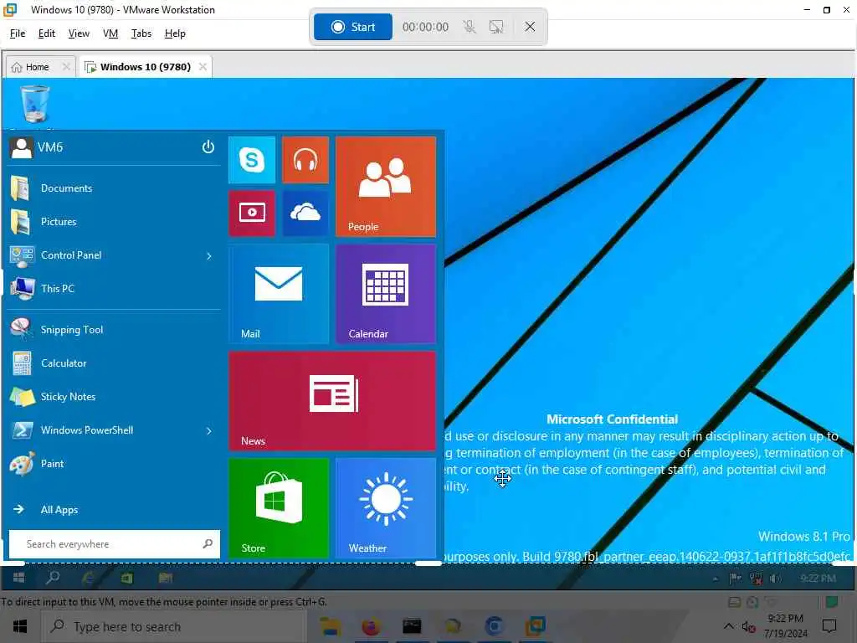
Task: Open the terminal on host taskbar
Action: [412, 626]
